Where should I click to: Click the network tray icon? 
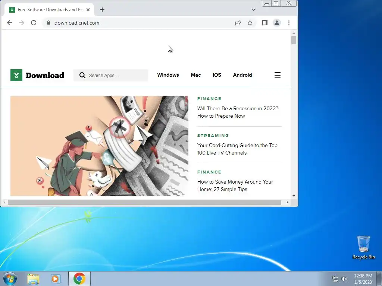[335, 279]
